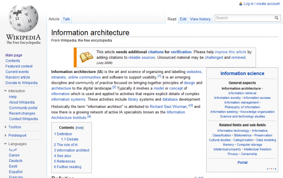Image resolution: width=283 pixels, height=178 pixels.
Task: Click the open book citation icon
Action: (x=86, y=57)
